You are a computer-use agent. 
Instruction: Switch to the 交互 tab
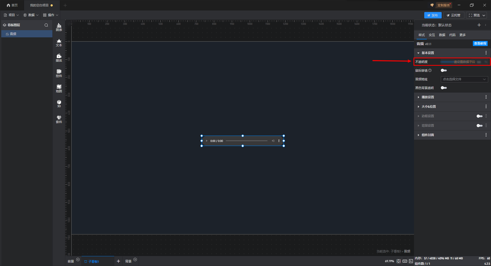(432, 35)
